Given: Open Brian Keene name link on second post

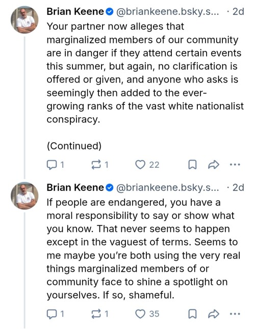Looking at the screenshot, I should tap(75, 188).
